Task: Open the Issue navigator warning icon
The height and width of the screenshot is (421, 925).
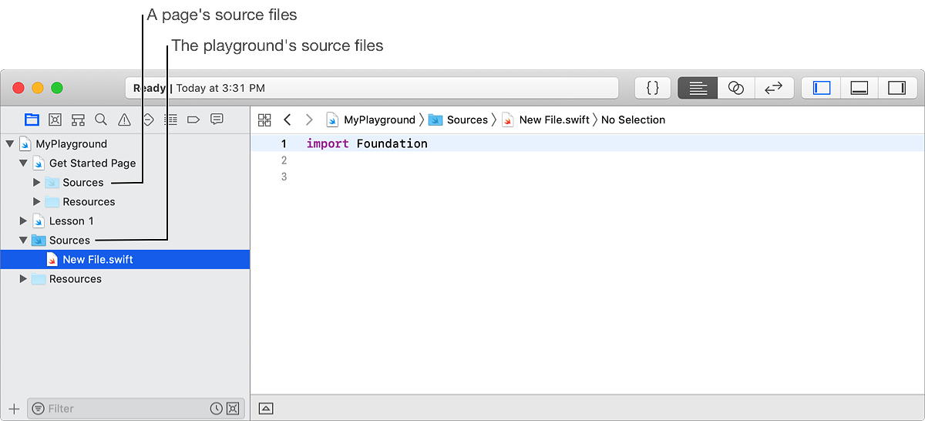Action: click(x=124, y=120)
